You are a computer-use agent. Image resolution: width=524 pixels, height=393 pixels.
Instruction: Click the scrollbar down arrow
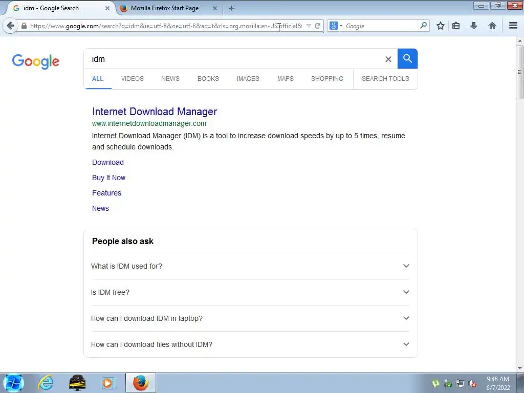(519, 368)
